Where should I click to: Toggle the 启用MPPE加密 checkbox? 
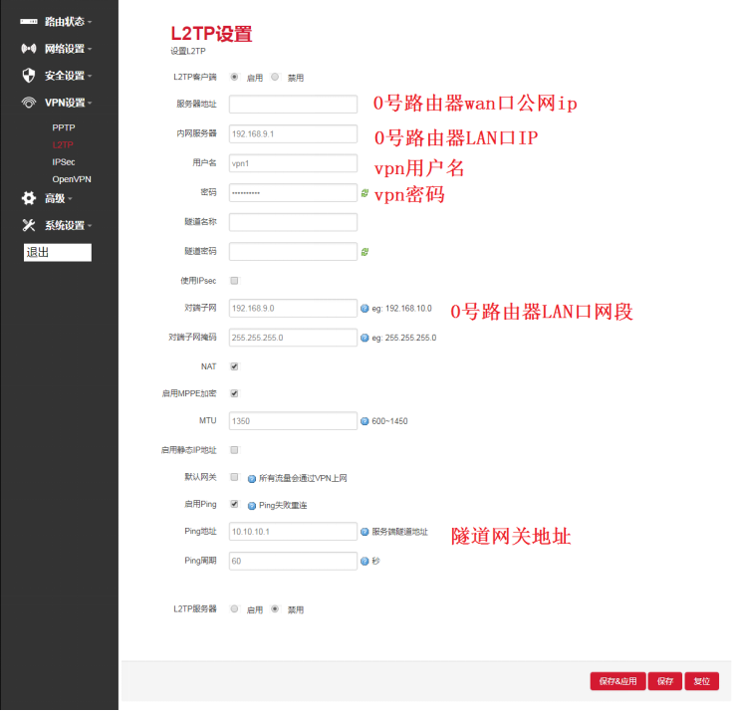pos(234,393)
